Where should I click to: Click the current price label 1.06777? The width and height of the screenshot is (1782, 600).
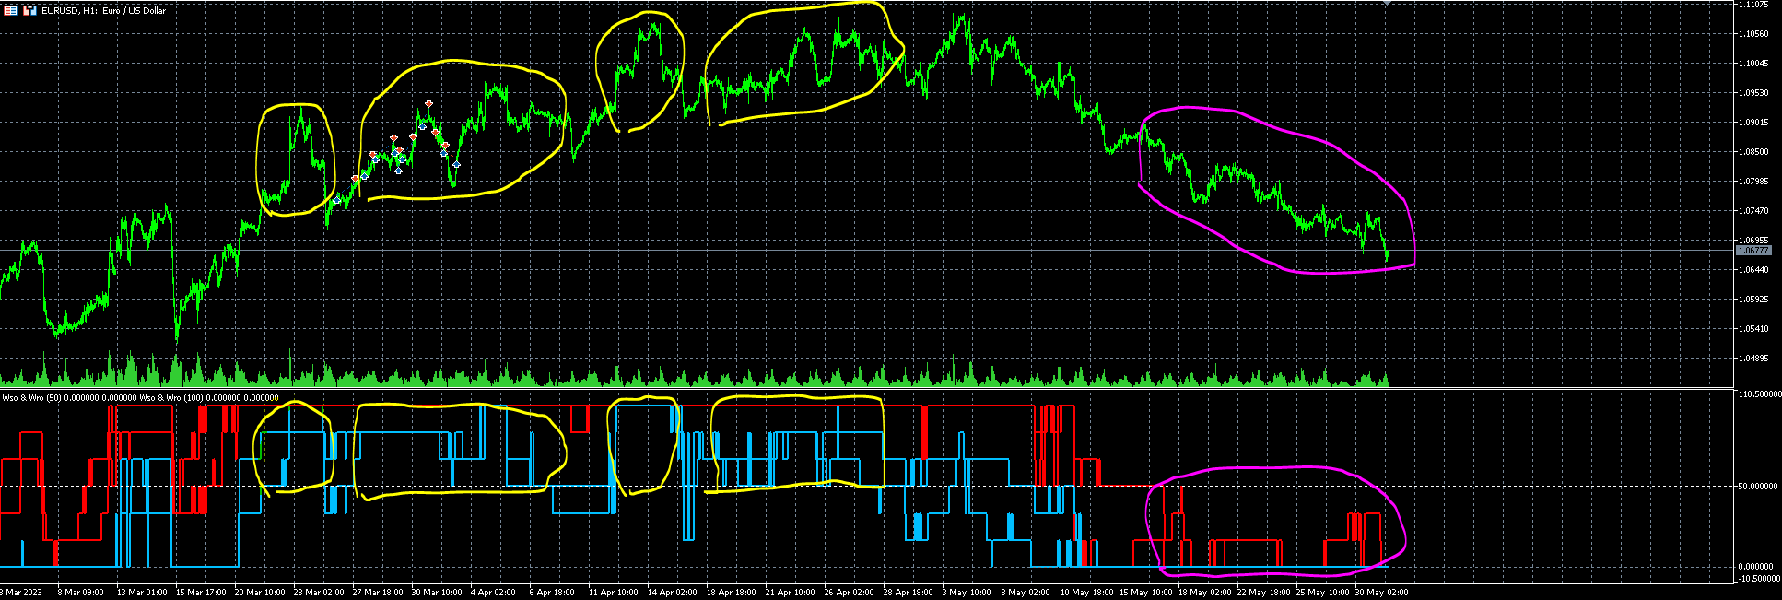coord(1753,250)
